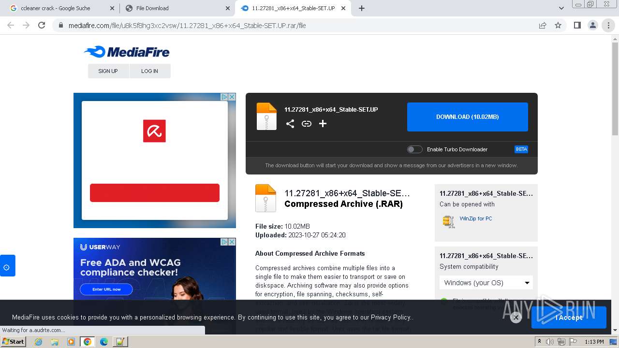
Task: Switch to the File Download tab
Action: [177, 8]
